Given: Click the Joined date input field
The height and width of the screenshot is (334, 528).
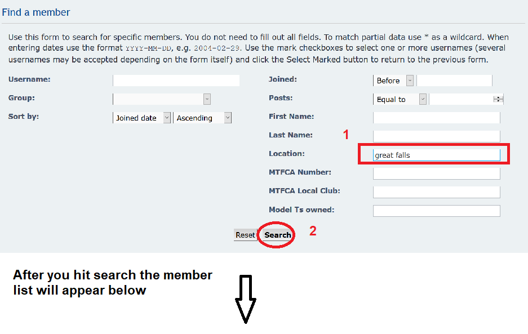Looking at the screenshot, I should (454, 81).
